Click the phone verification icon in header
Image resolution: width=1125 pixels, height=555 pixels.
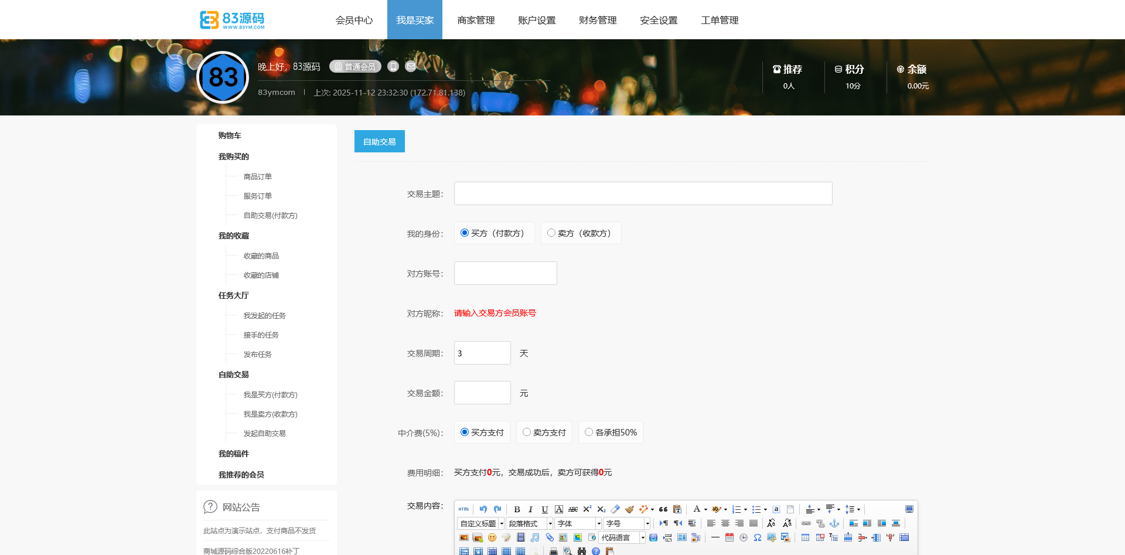coord(393,66)
